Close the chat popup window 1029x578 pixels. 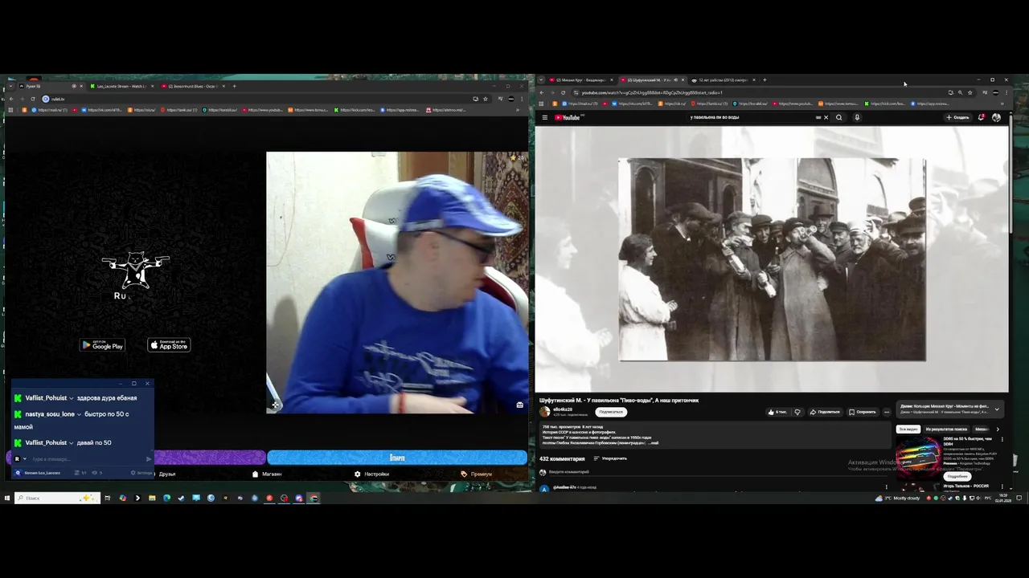click(147, 384)
